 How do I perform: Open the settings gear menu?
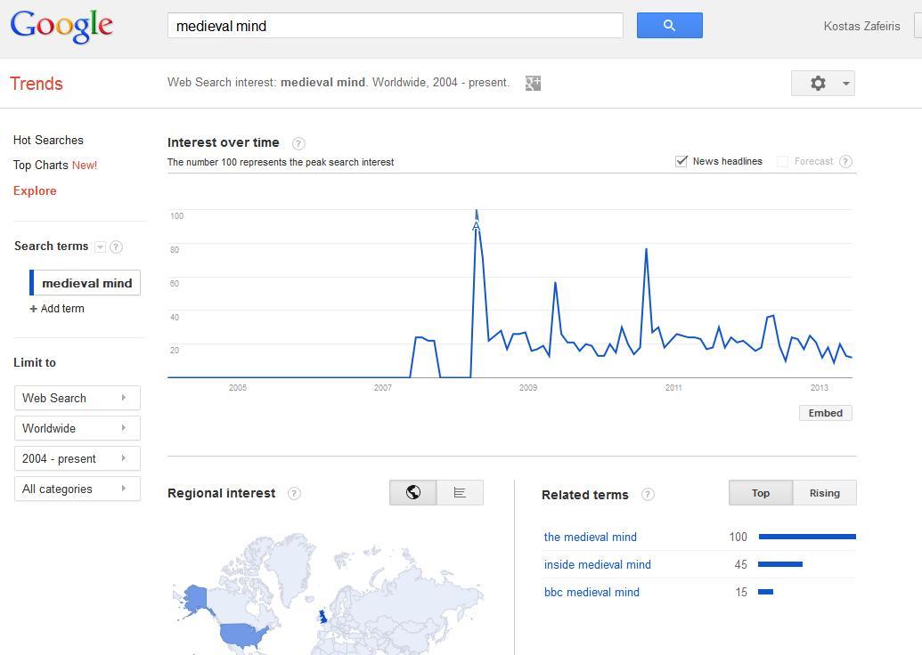click(x=822, y=83)
